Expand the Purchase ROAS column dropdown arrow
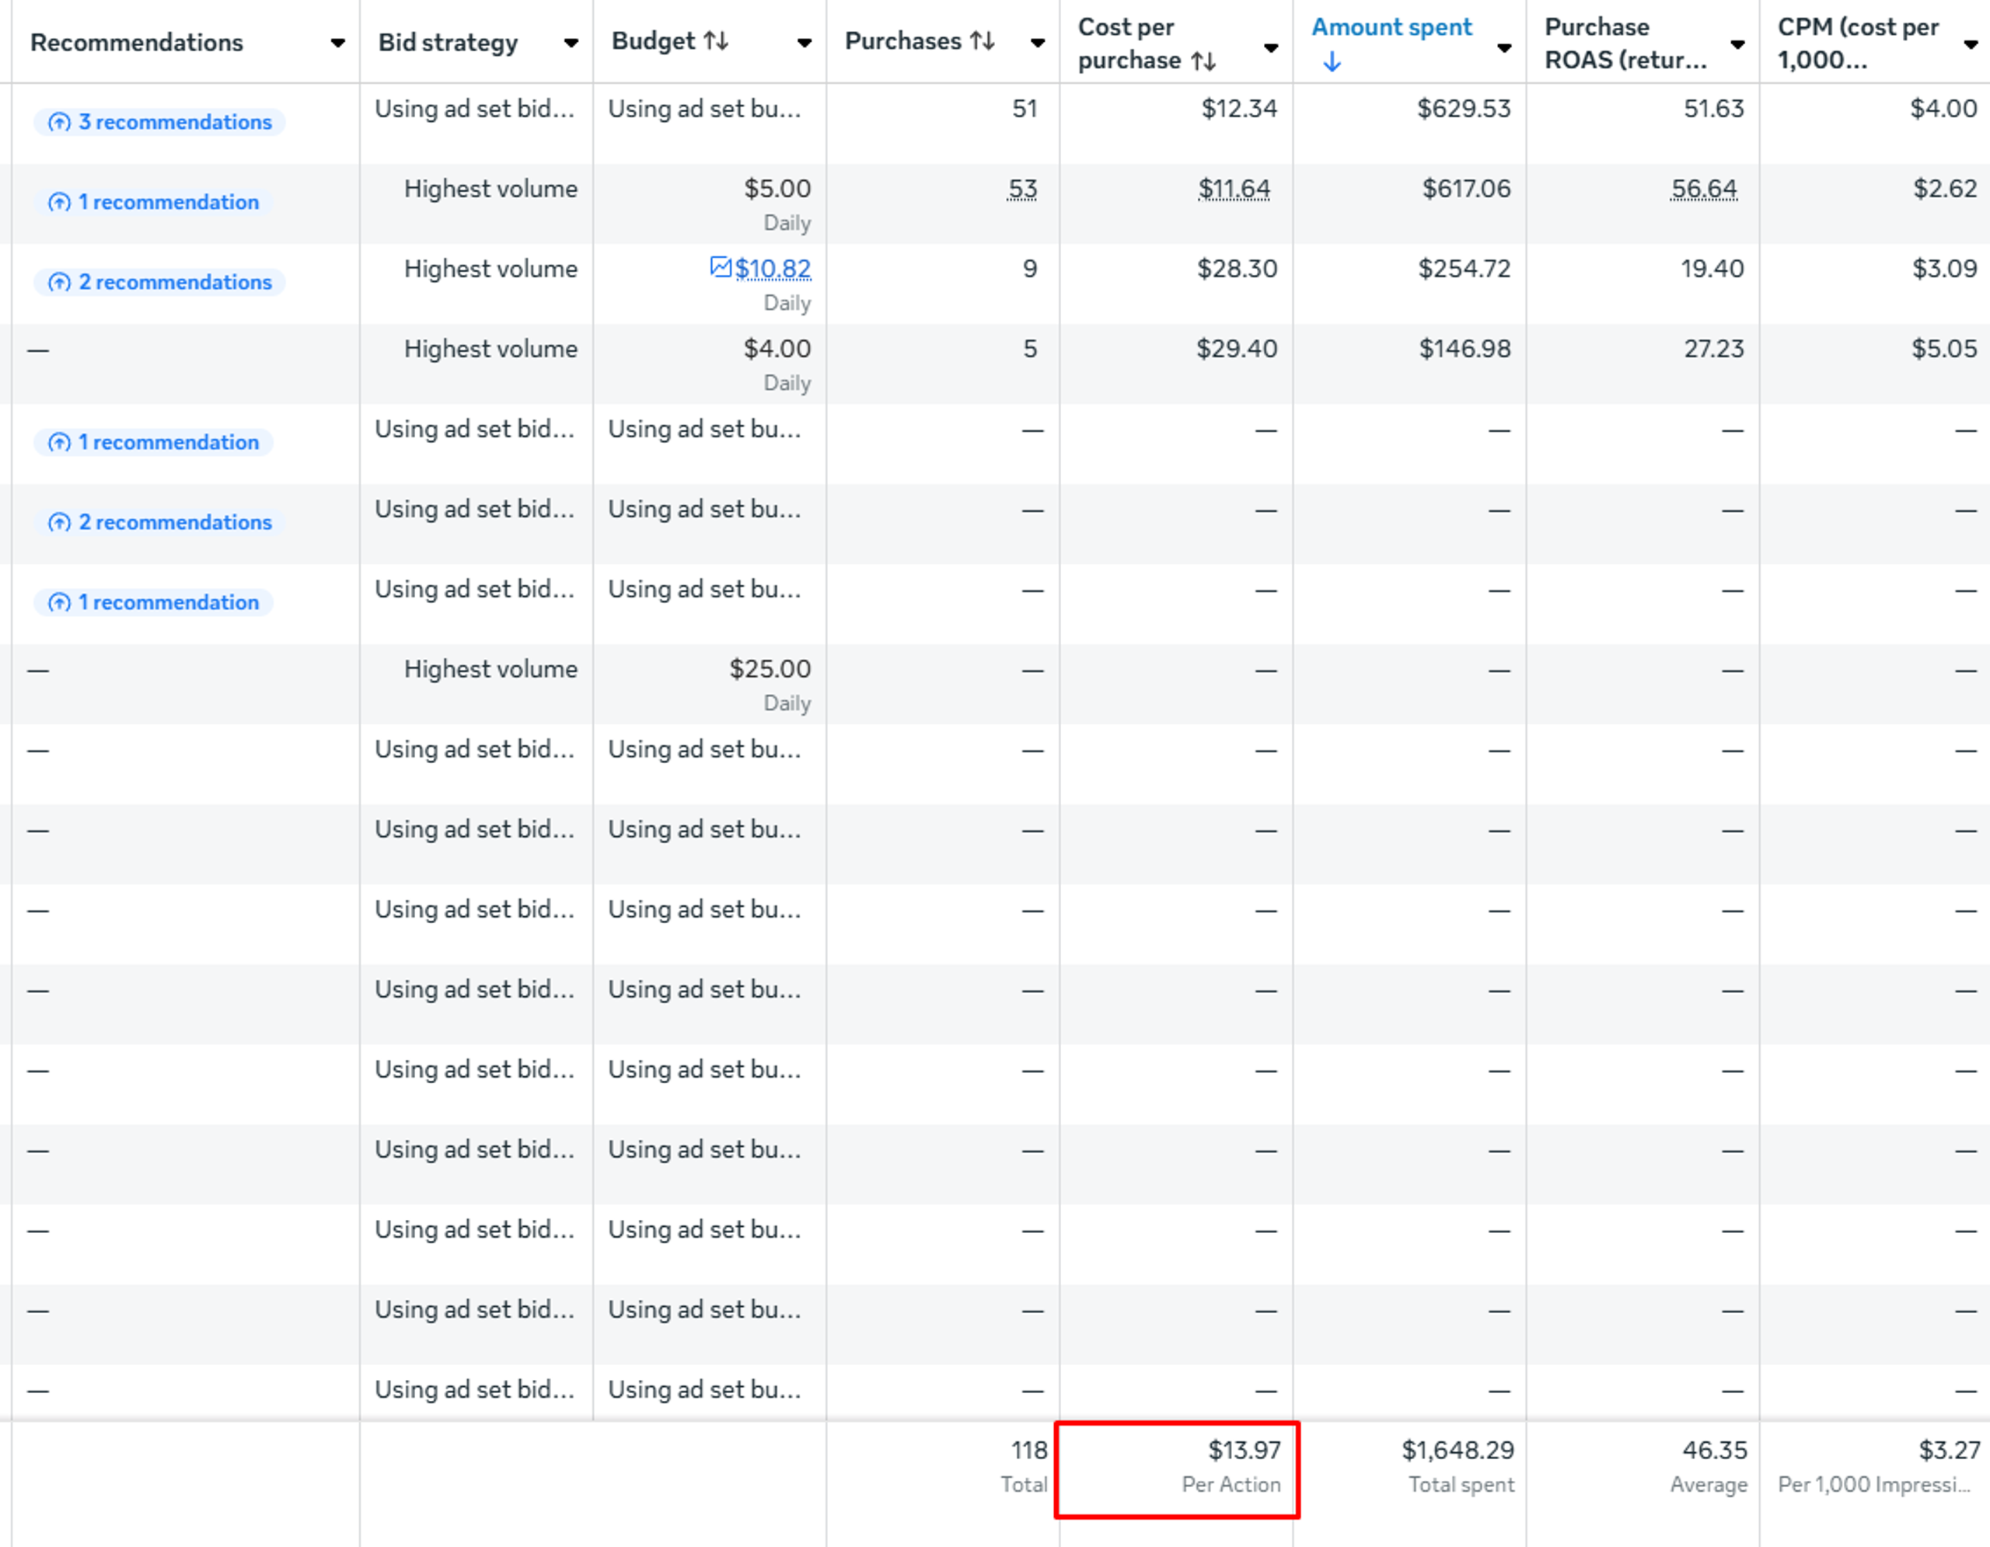 coord(1737,44)
